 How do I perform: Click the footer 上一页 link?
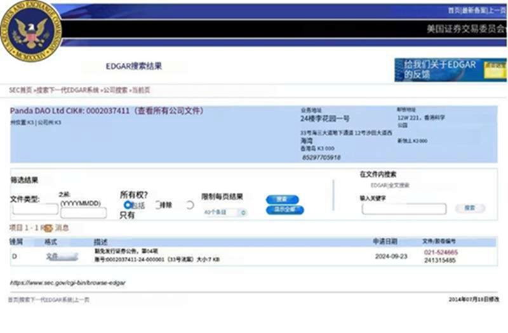click(x=82, y=300)
